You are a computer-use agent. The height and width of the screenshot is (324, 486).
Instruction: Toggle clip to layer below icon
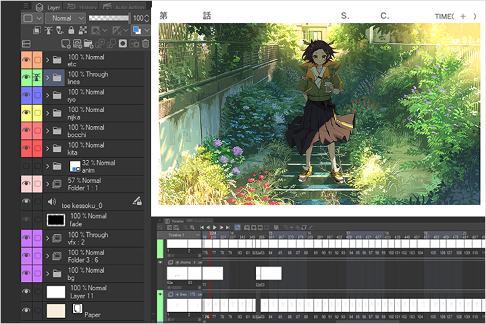tap(37, 30)
